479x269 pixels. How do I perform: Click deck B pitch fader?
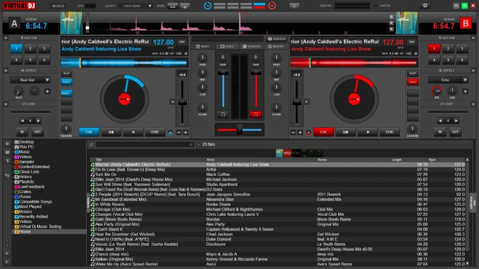tap(296, 102)
